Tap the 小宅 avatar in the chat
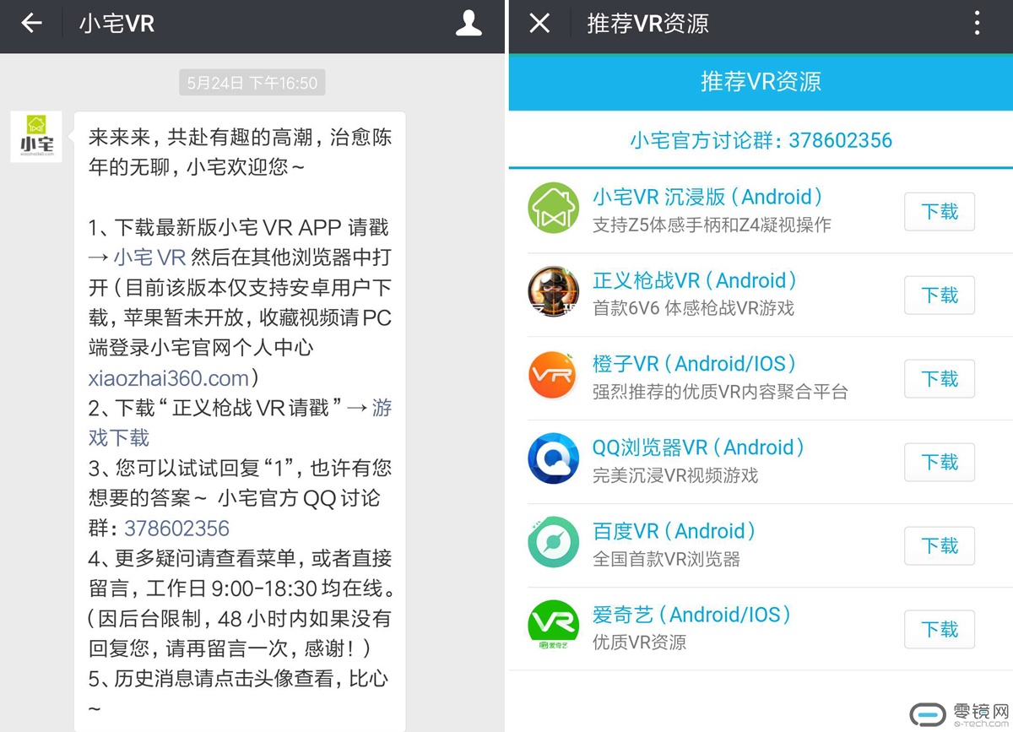The image size is (1013, 732). 37,137
